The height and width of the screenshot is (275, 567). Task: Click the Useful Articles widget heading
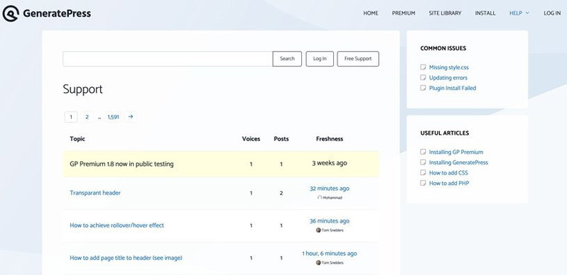444,133
